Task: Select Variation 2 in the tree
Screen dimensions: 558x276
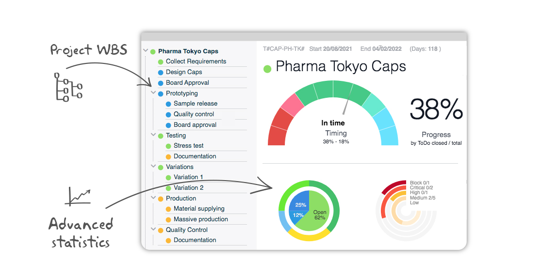Action: (x=188, y=188)
